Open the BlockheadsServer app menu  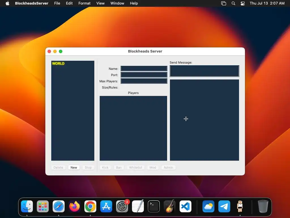point(32,3)
